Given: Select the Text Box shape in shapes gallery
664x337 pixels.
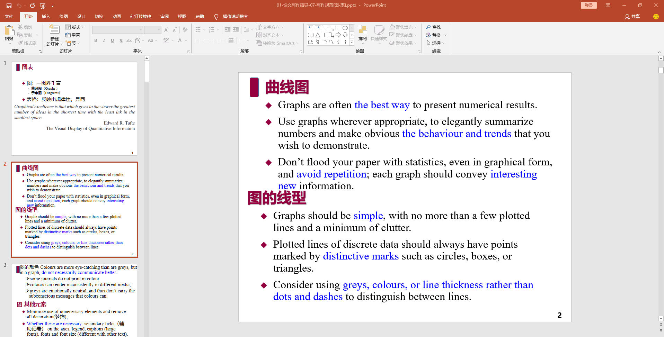Looking at the screenshot, I should coord(310,28).
